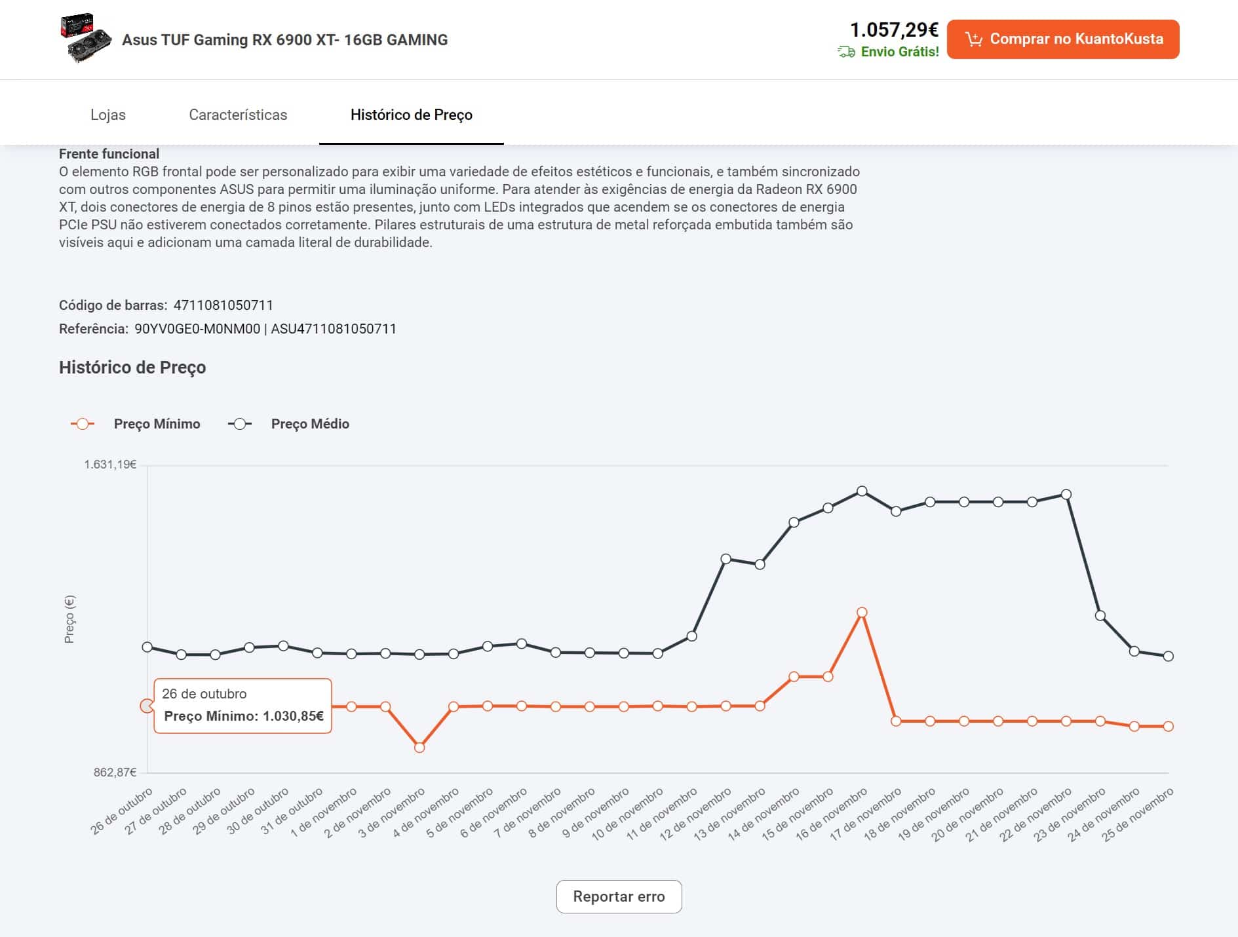Screen dimensions: 1238x937
Task: Open the Lojas tab
Action: [108, 115]
